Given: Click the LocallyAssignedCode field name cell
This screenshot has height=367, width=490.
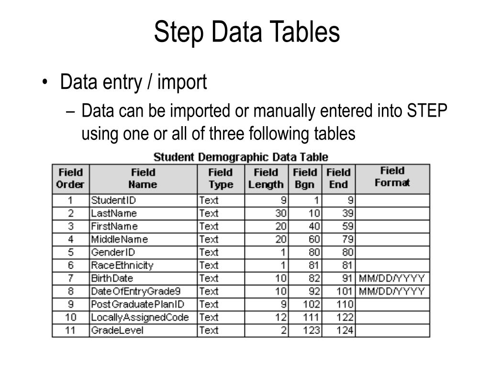Looking at the screenshot, I should click(143, 317).
